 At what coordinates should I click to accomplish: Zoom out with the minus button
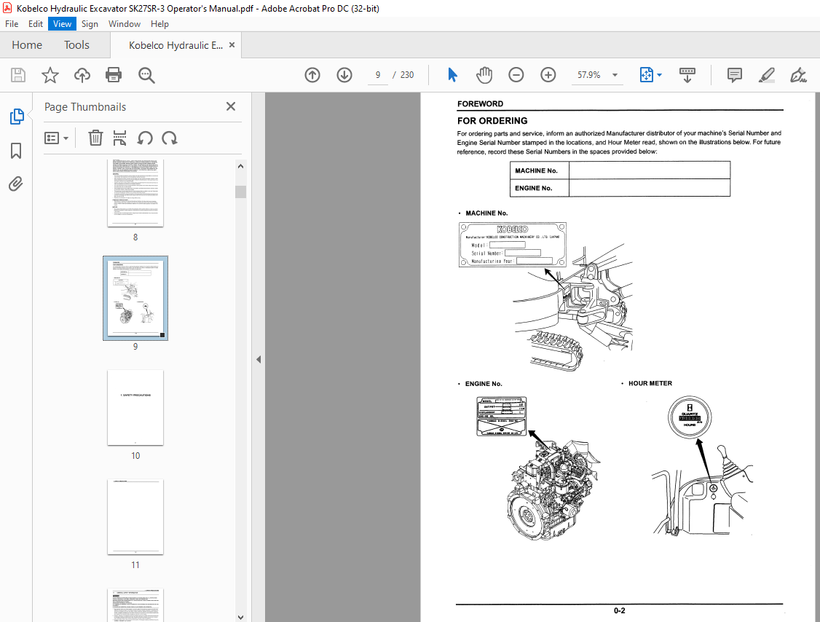516,75
